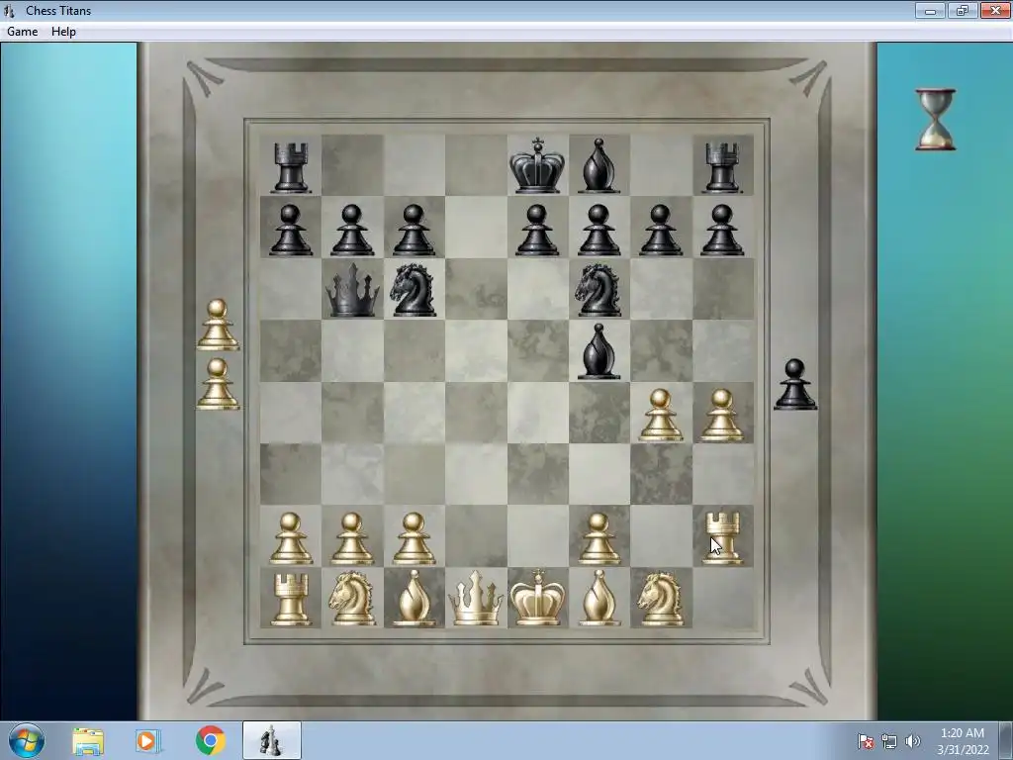Launch Windows Media Player from the taskbar
The height and width of the screenshot is (760, 1013).
click(x=148, y=741)
